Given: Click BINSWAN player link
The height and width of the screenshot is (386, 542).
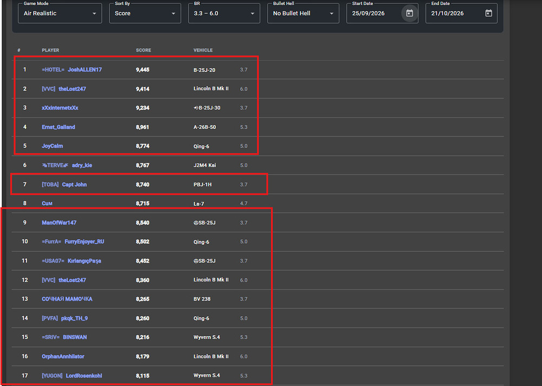Looking at the screenshot, I should click(75, 337).
